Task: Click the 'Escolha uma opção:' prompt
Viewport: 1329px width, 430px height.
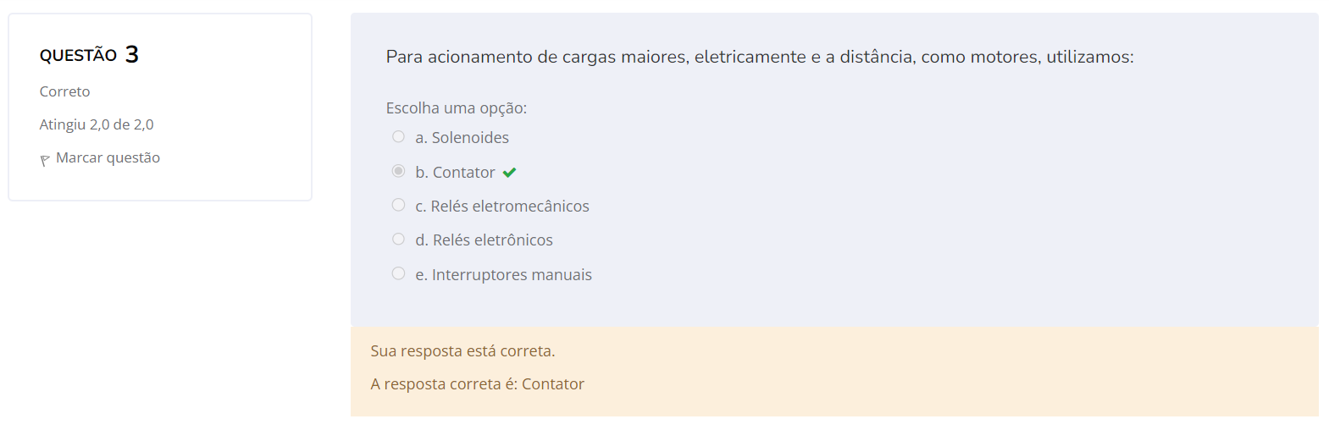Action: [456, 108]
